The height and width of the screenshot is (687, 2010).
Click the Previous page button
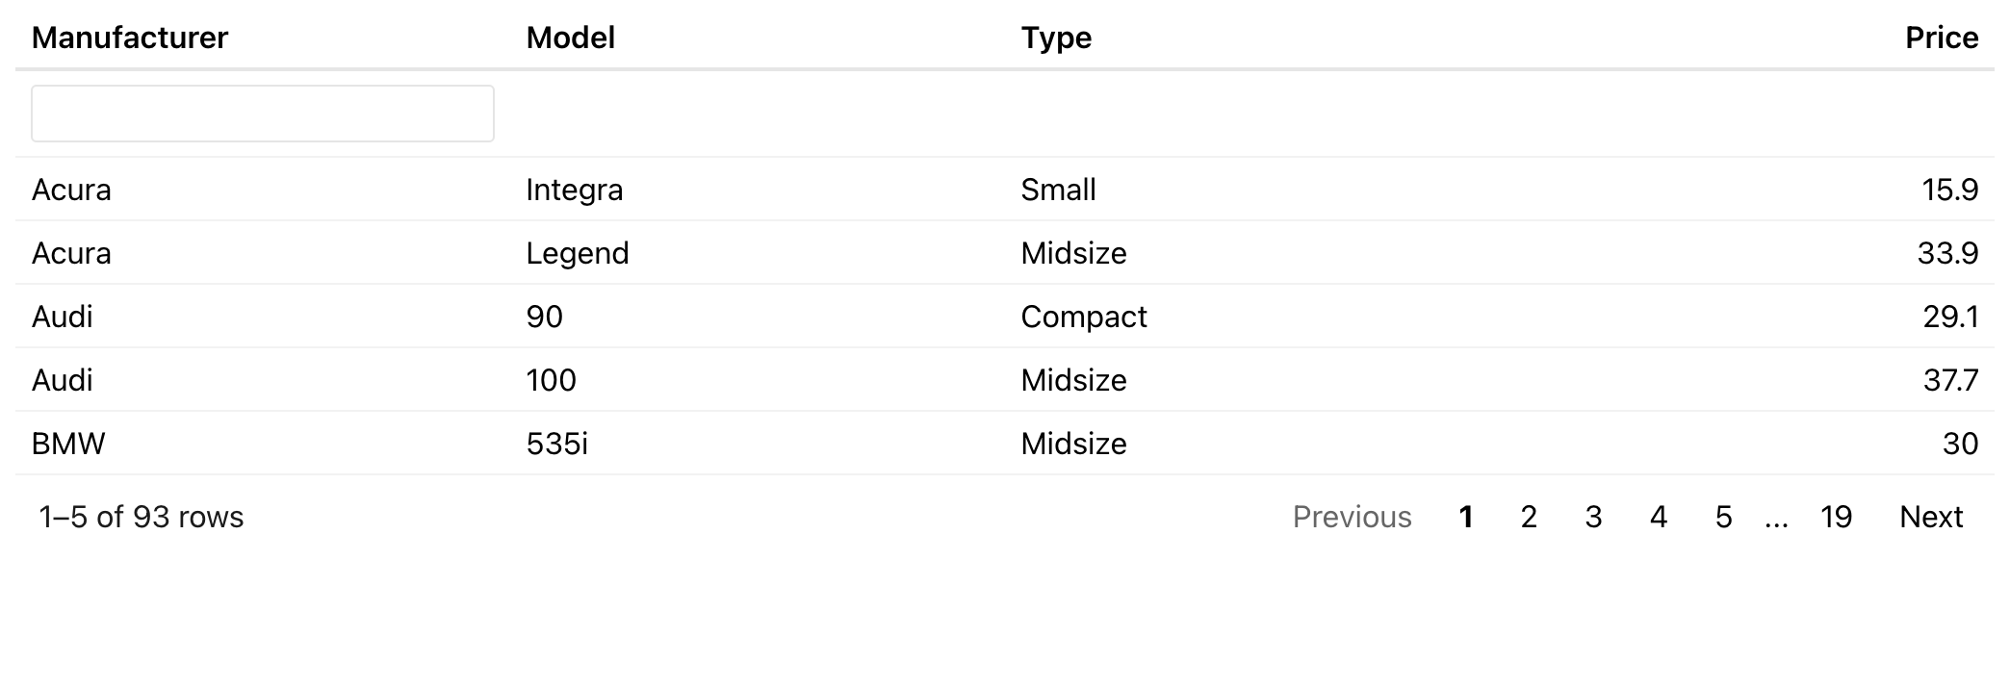1352,517
